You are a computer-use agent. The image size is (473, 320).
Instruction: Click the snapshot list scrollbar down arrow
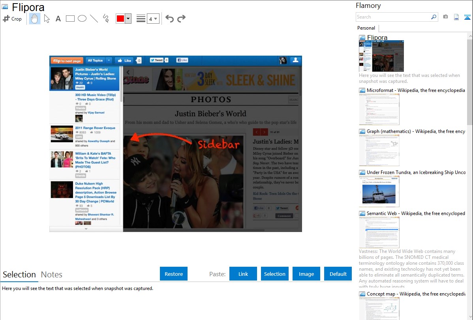point(470,317)
